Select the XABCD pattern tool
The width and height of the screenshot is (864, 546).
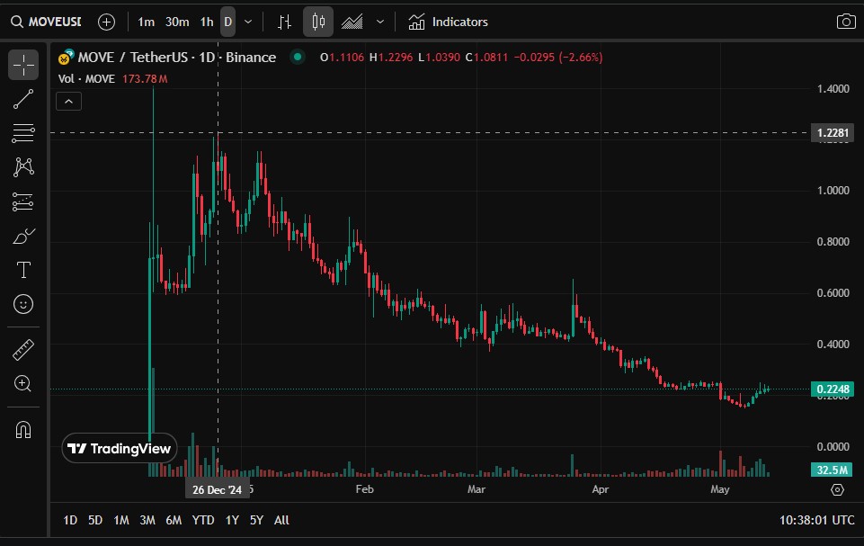click(23, 167)
